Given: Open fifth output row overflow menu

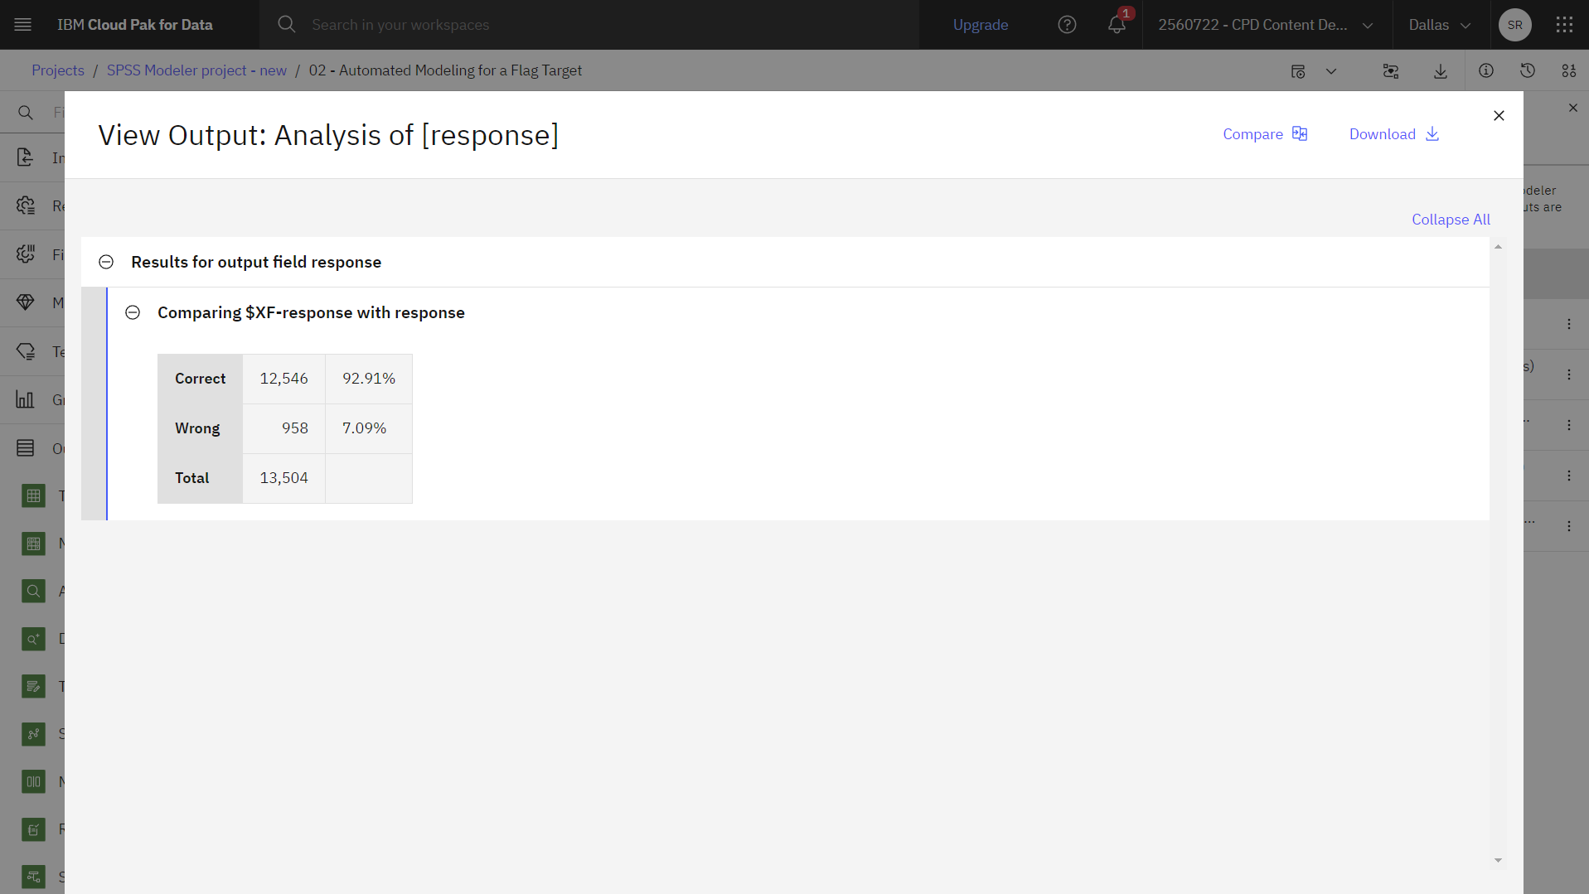Looking at the screenshot, I should (1569, 526).
